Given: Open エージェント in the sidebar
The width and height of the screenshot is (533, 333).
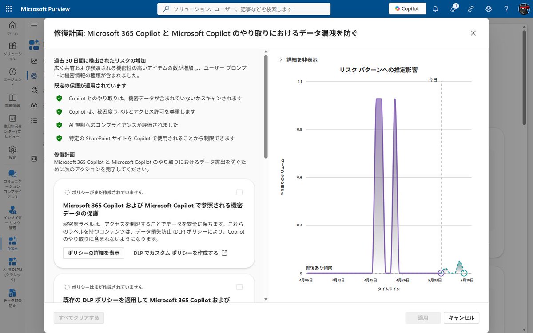Looking at the screenshot, I should (x=12, y=77).
